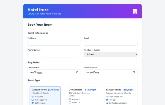Select the Executive Suite card
The height and width of the screenshot is (105, 165).
(x=120, y=96)
